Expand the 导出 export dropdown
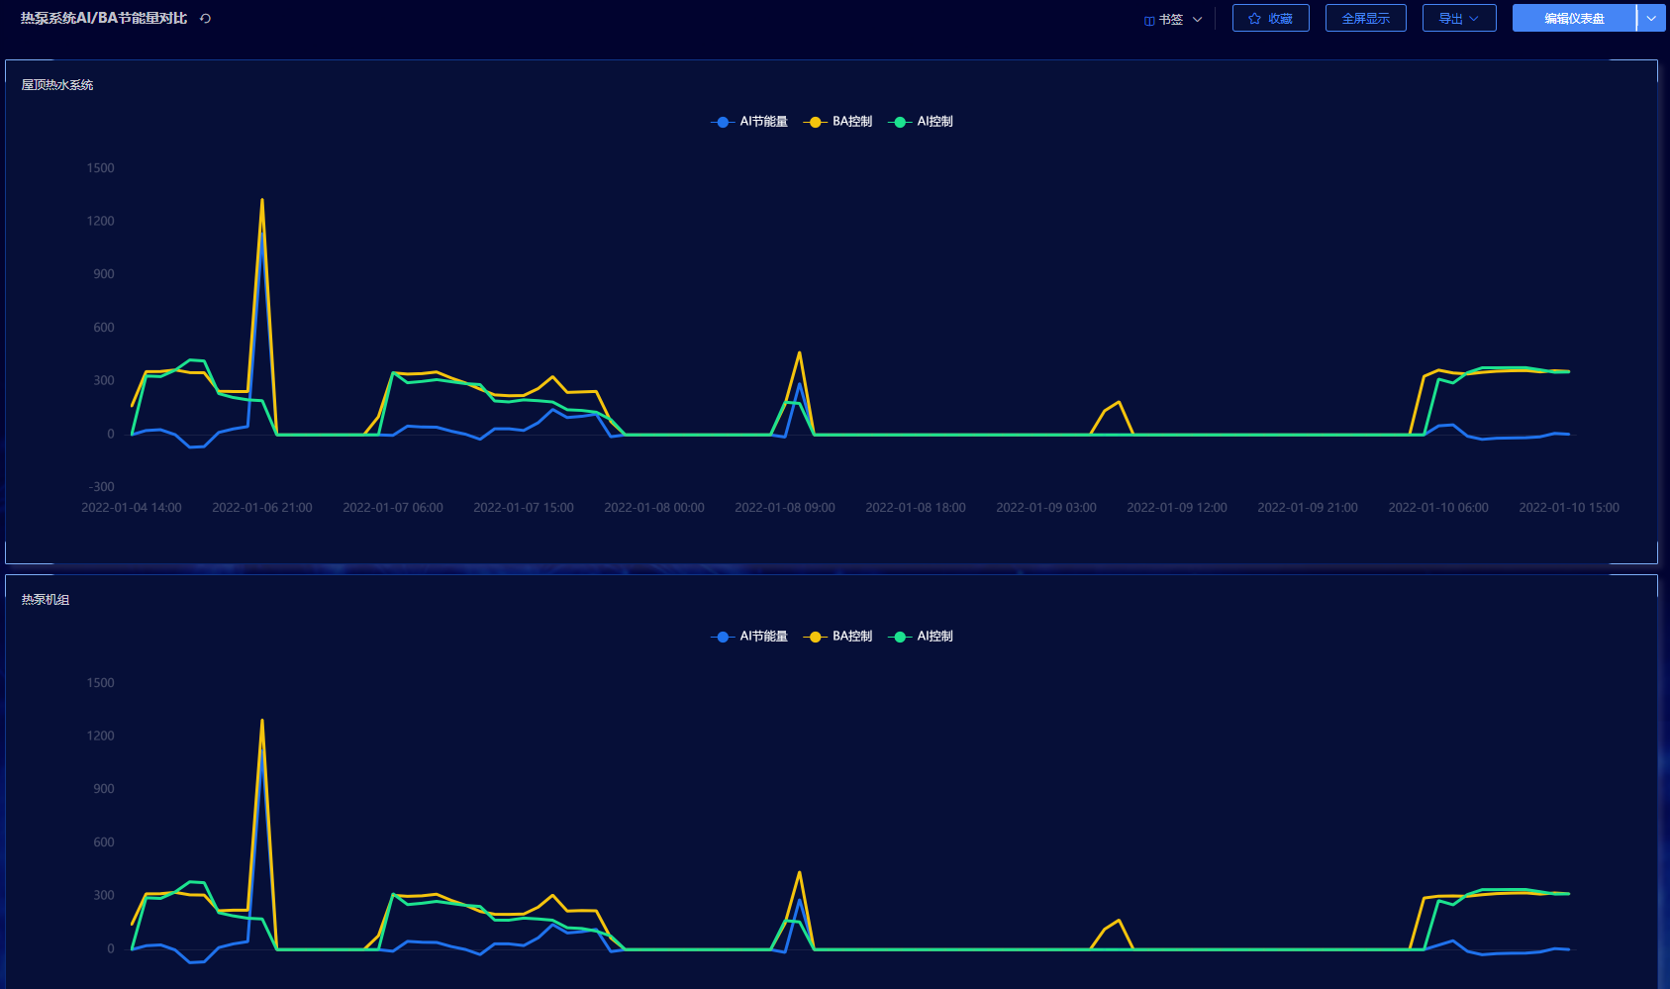Image resolution: width=1670 pixels, height=989 pixels. (1458, 19)
